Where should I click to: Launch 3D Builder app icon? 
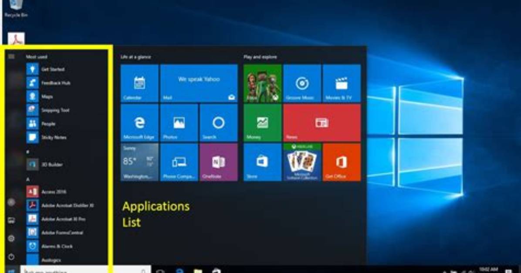33,164
